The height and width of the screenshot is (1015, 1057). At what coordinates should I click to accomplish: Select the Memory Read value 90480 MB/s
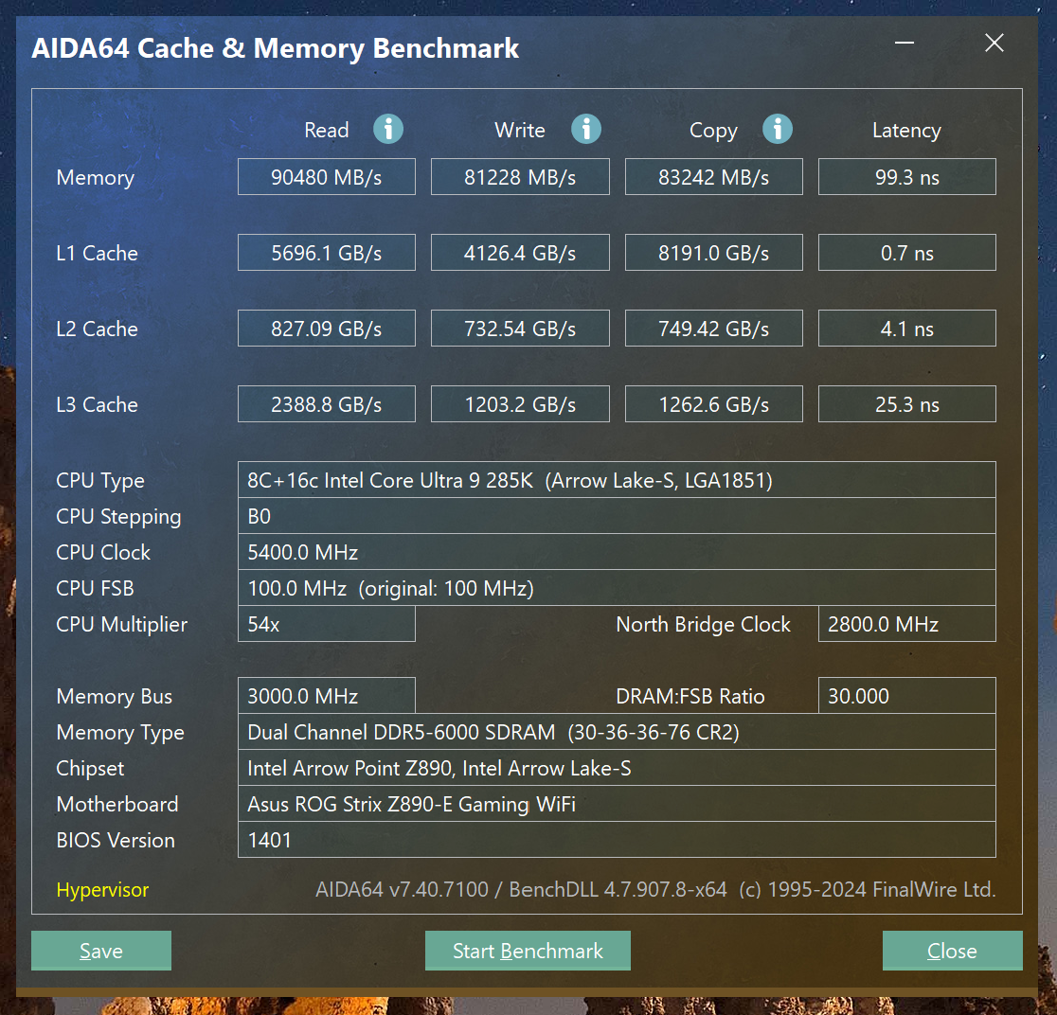coord(326,176)
